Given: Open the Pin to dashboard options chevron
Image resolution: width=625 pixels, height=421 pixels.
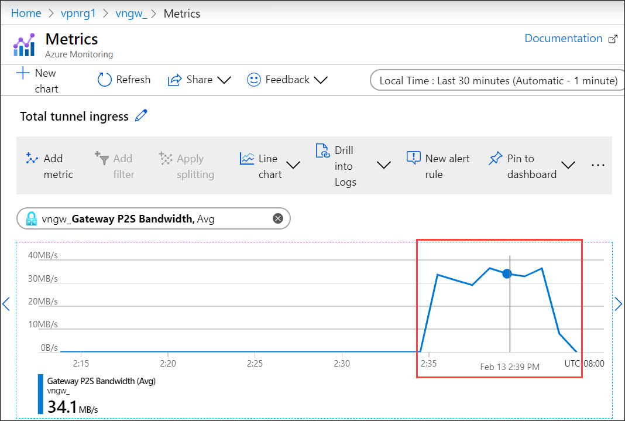Looking at the screenshot, I should pos(568,165).
